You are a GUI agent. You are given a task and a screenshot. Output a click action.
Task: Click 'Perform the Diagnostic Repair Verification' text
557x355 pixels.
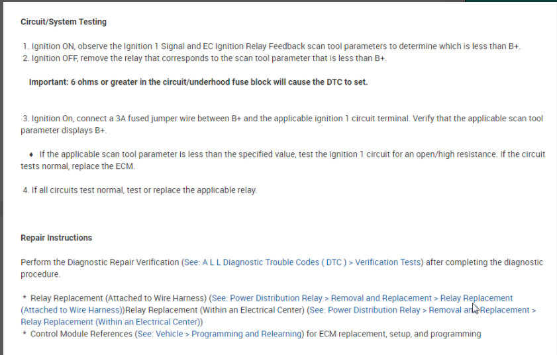99,262
